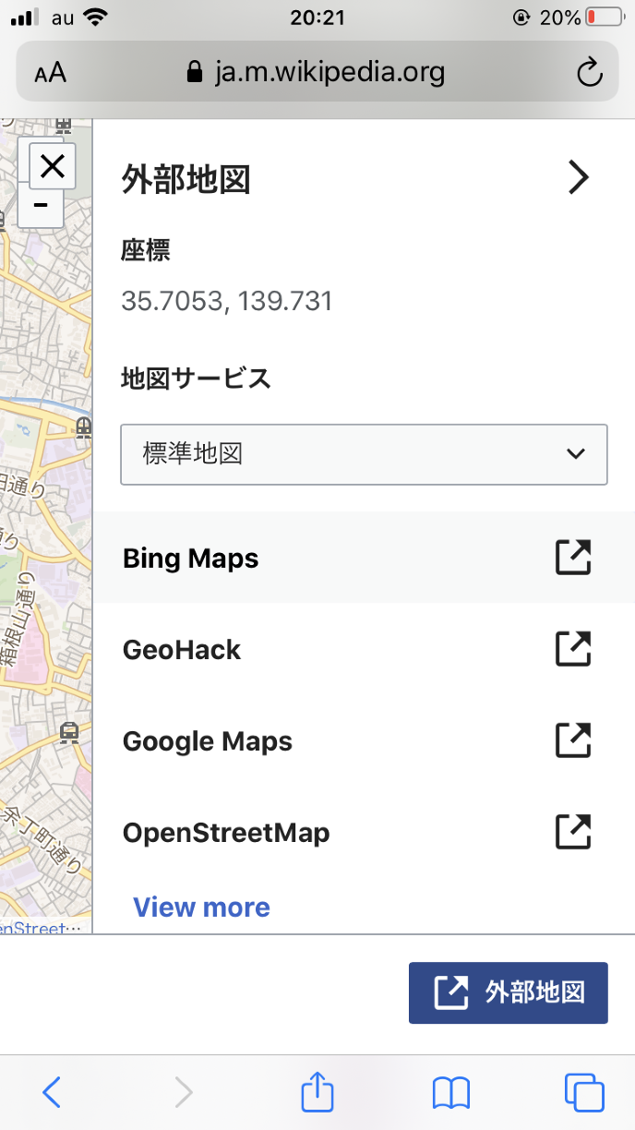Show open Safari tabs

[583, 1093]
